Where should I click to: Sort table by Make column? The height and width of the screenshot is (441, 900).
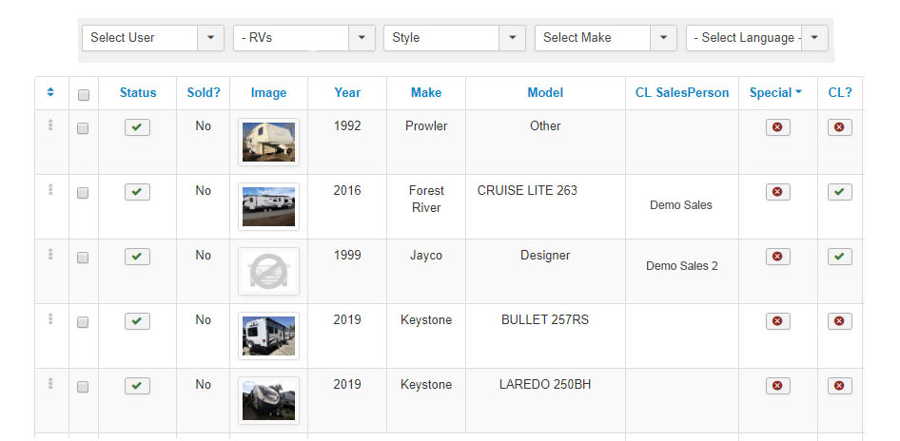pyautogui.click(x=426, y=93)
